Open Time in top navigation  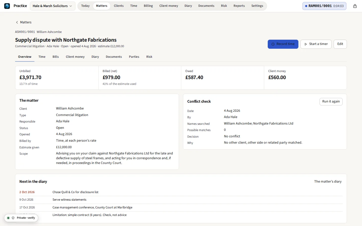(134, 6)
